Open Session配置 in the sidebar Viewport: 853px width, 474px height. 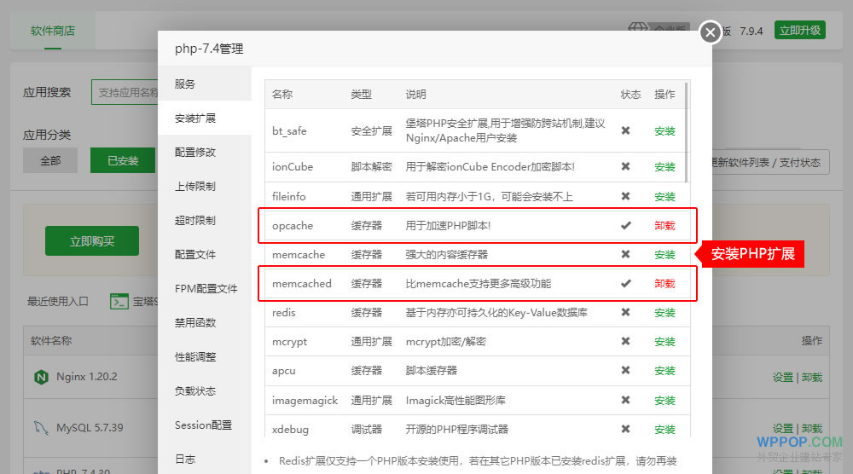[203, 425]
